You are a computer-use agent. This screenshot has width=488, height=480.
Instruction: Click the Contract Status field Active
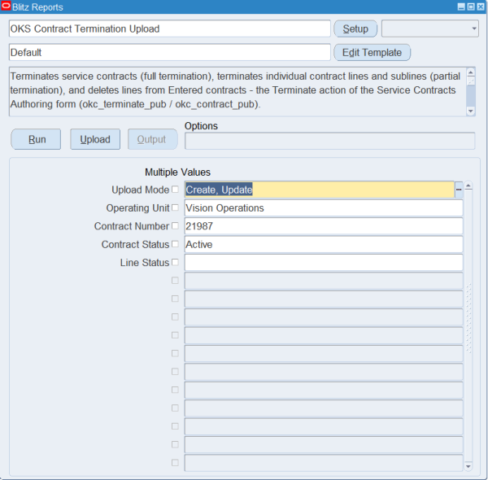[x=324, y=244]
